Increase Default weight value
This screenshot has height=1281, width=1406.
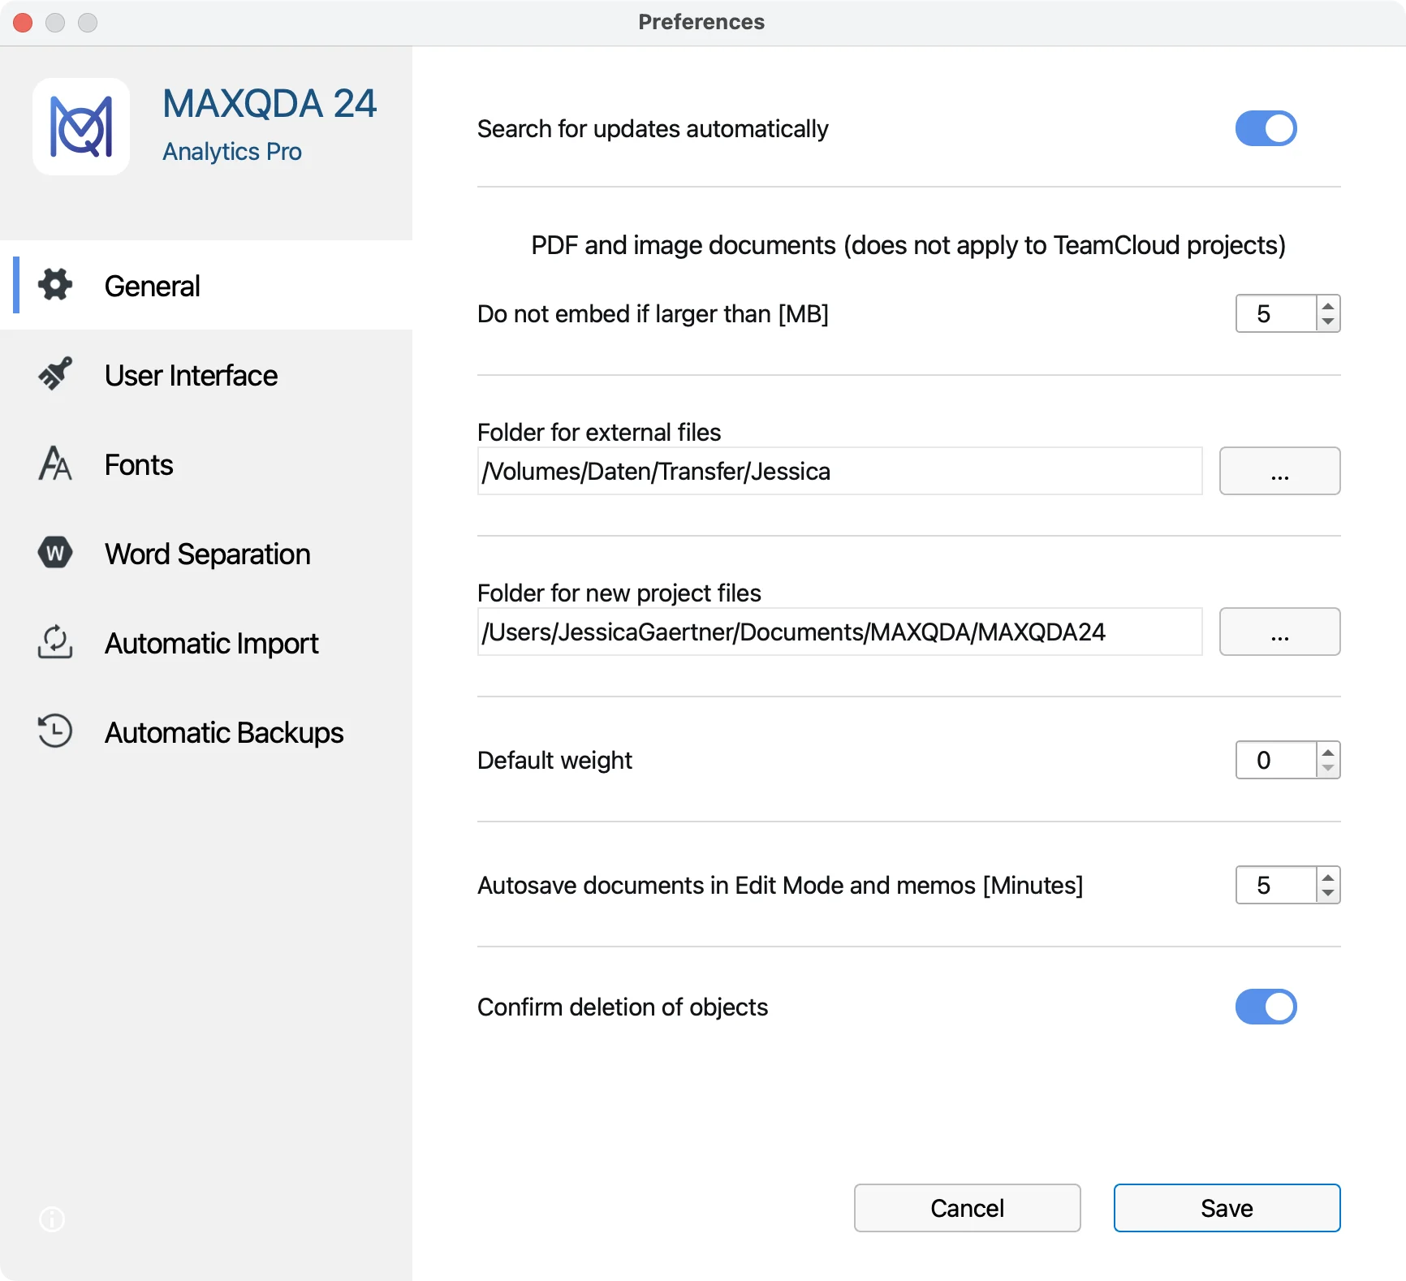pos(1328,753)
